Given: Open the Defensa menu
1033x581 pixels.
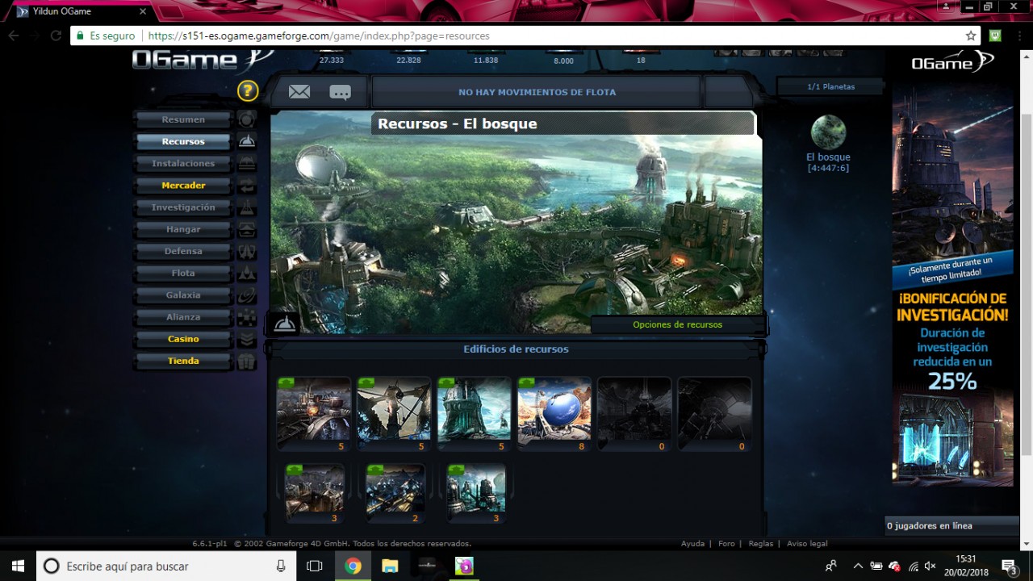Looking at the screenshot, I should tap(183, 251).
